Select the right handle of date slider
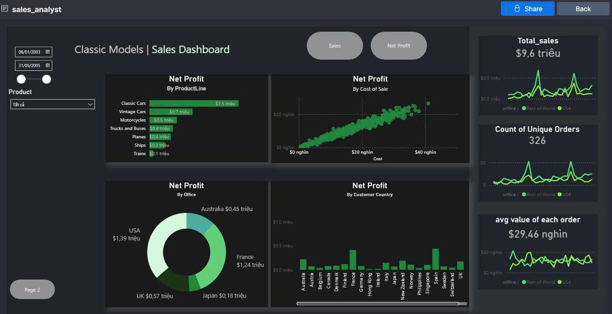This screenshot has width=612, height=314. tap(46, 79)
